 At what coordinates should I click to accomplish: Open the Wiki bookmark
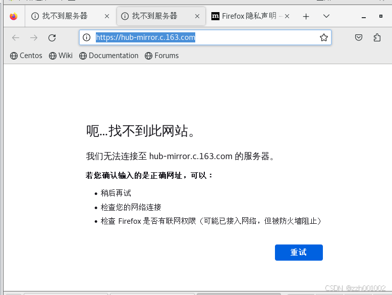pos(61,56)
